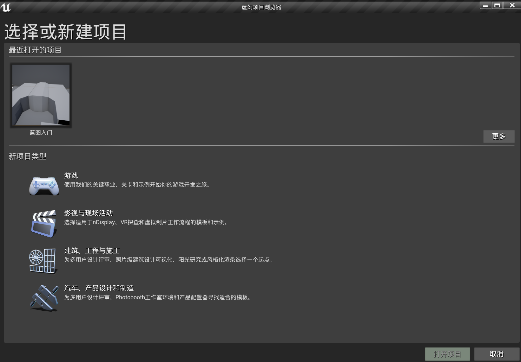Select the 建筑、工程与施工 building icon
The image size is (521, 362).
(x=43, y=261)
